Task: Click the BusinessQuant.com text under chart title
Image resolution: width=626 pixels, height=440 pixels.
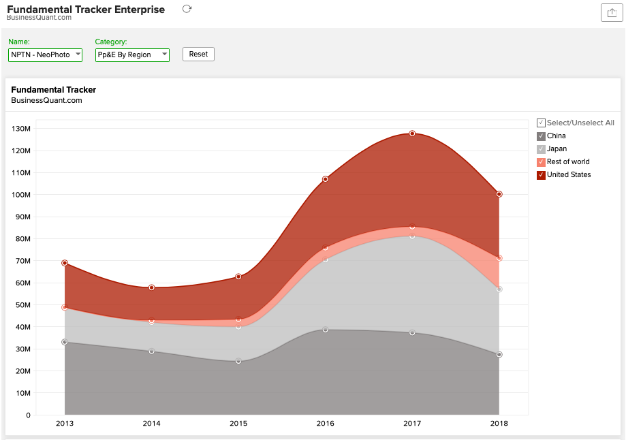Action: (46, 101)
